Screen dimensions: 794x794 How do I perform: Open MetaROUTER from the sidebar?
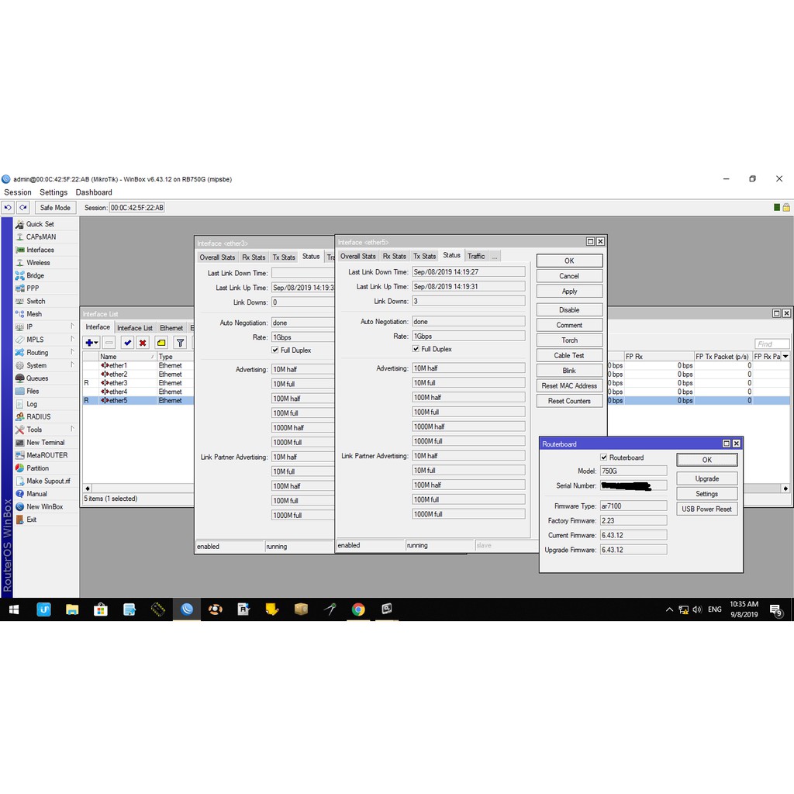click(x=47, y=455)
